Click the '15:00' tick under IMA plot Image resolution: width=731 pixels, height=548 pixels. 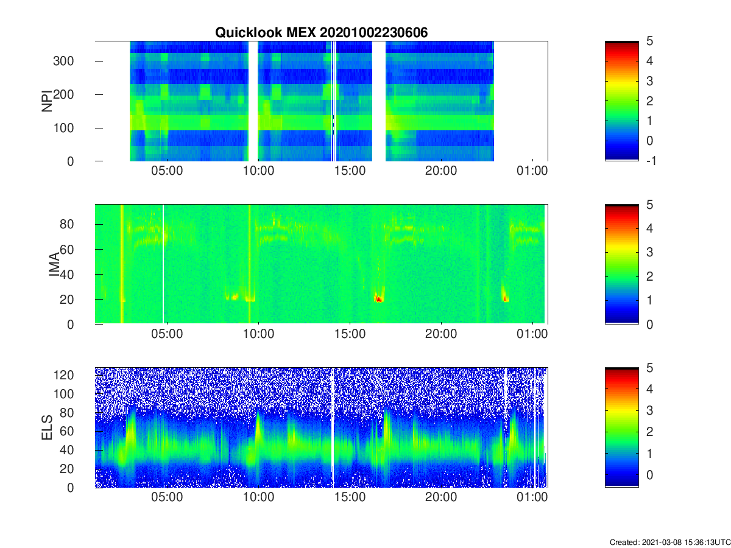(x=350, y=334)
